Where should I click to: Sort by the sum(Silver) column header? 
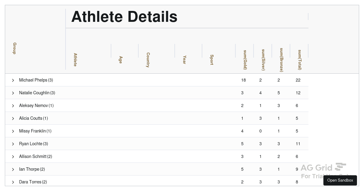point(263,60)
